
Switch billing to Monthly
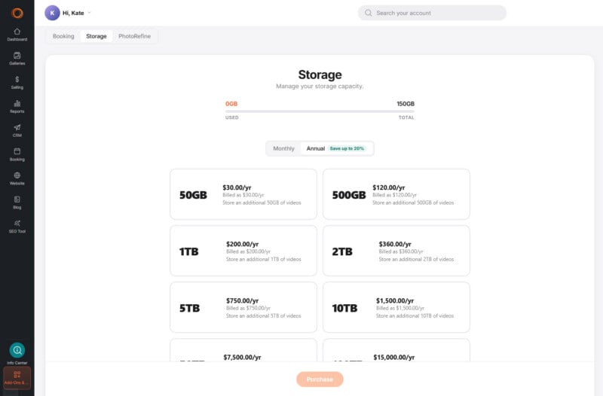point(284,148)
